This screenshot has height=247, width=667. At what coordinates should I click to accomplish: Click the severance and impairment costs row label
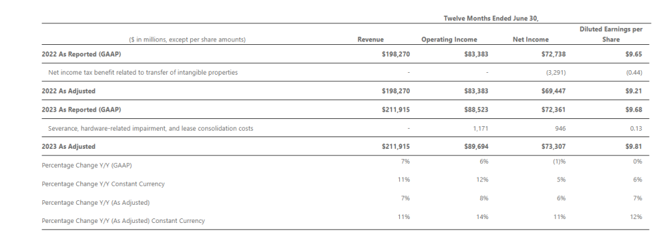pyautogui.click(x=150, y=128)
